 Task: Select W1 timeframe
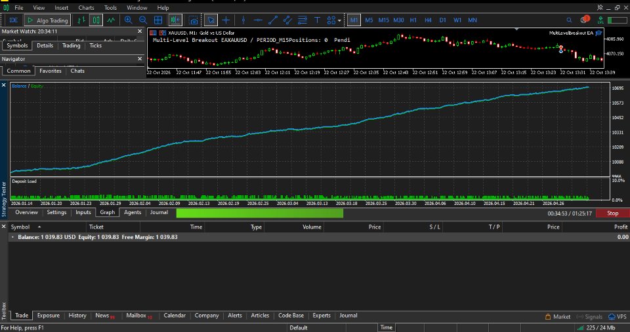(457, 20)
